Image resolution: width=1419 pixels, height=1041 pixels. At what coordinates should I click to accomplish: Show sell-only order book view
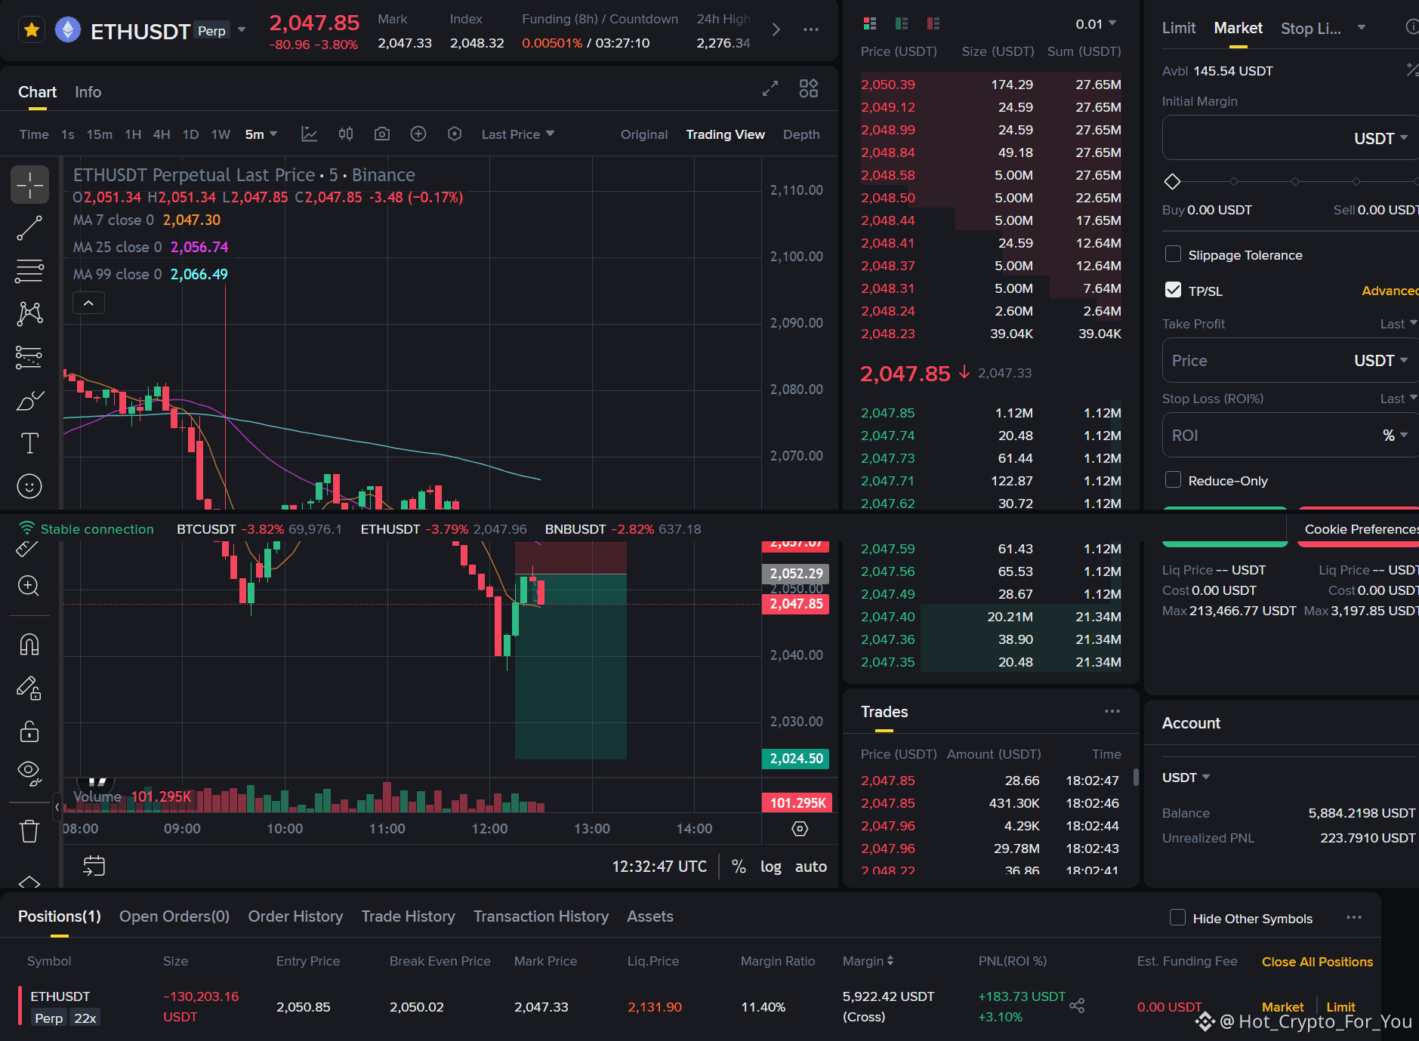click(933, 23)
